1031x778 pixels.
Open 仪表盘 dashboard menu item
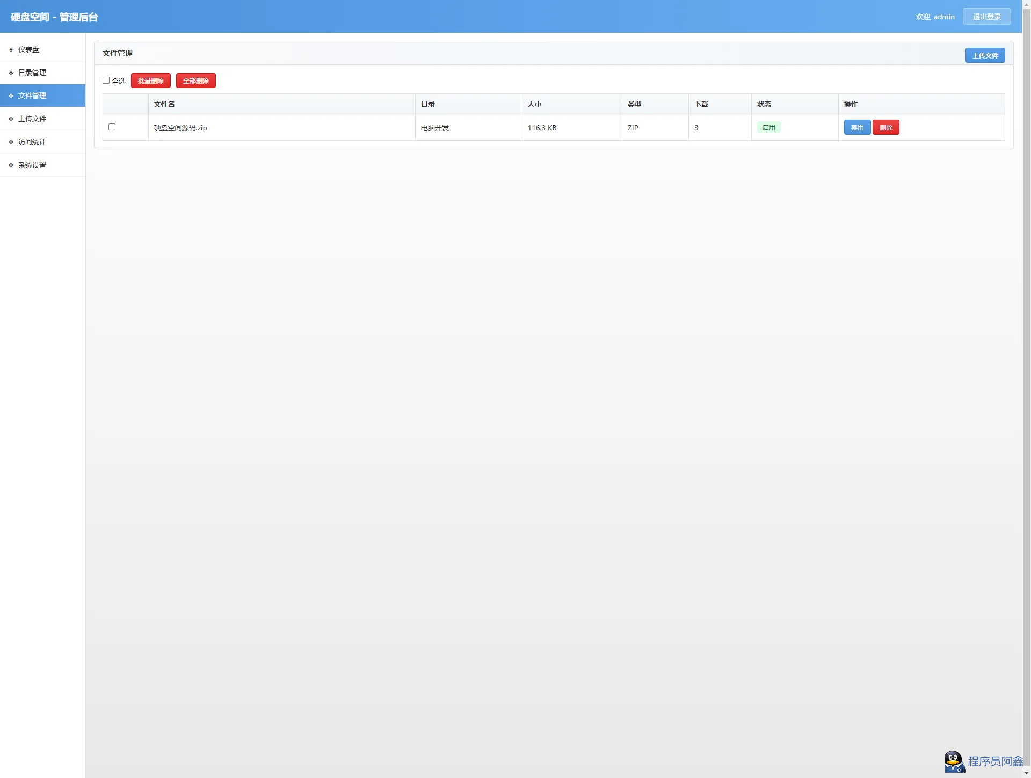[29, 49]
